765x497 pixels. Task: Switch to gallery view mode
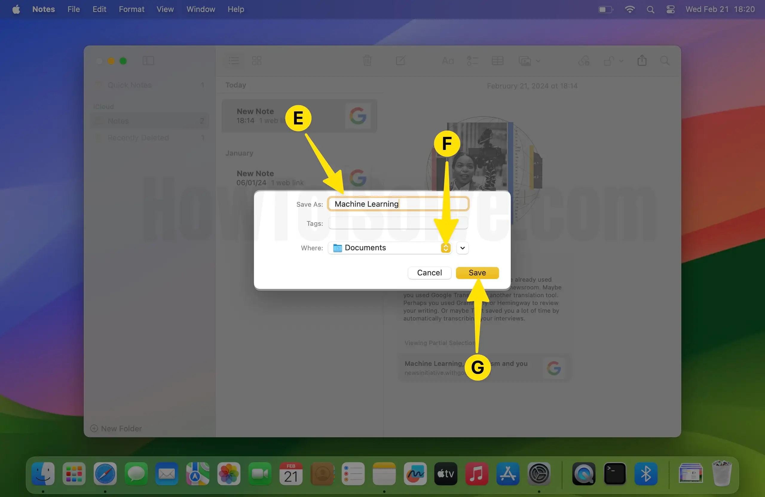[x=256, y=61]
